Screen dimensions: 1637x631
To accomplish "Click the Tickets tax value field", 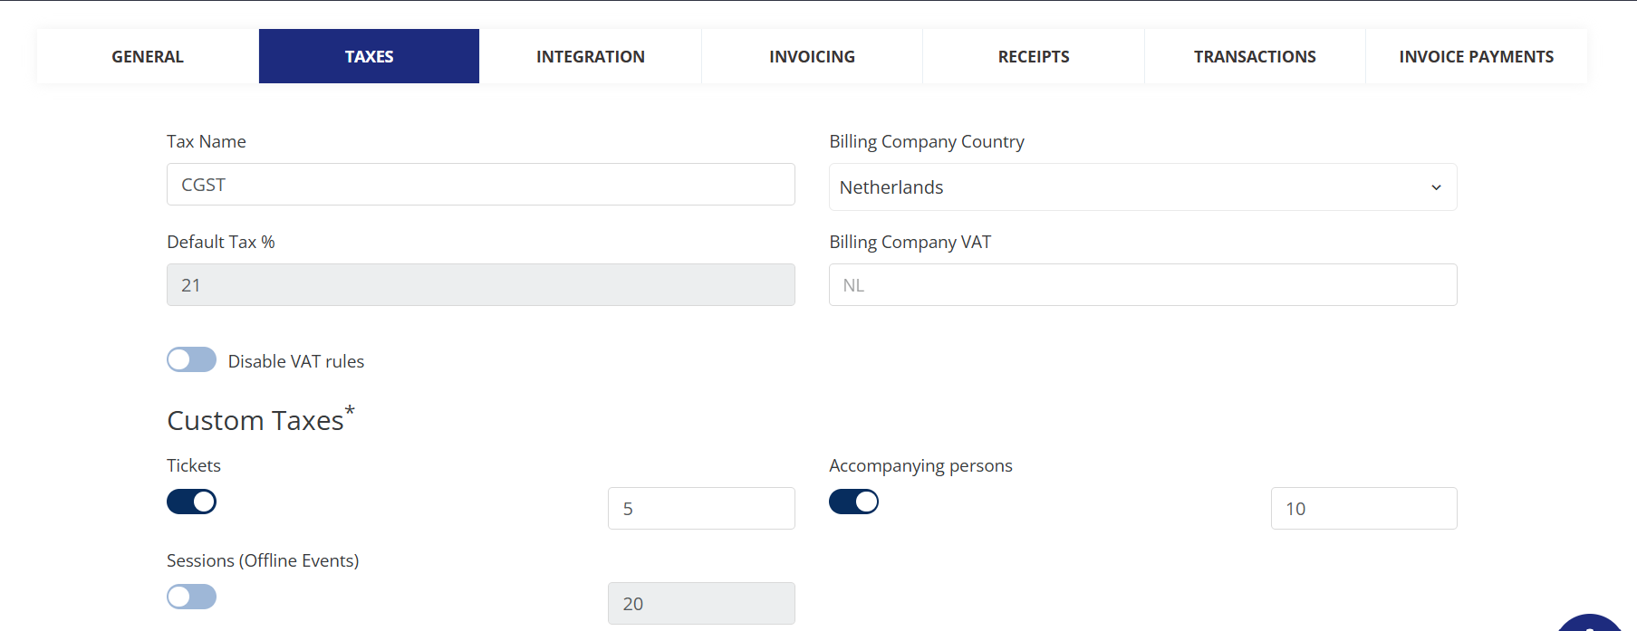I will pyautogui.click(x=701, y=509).
